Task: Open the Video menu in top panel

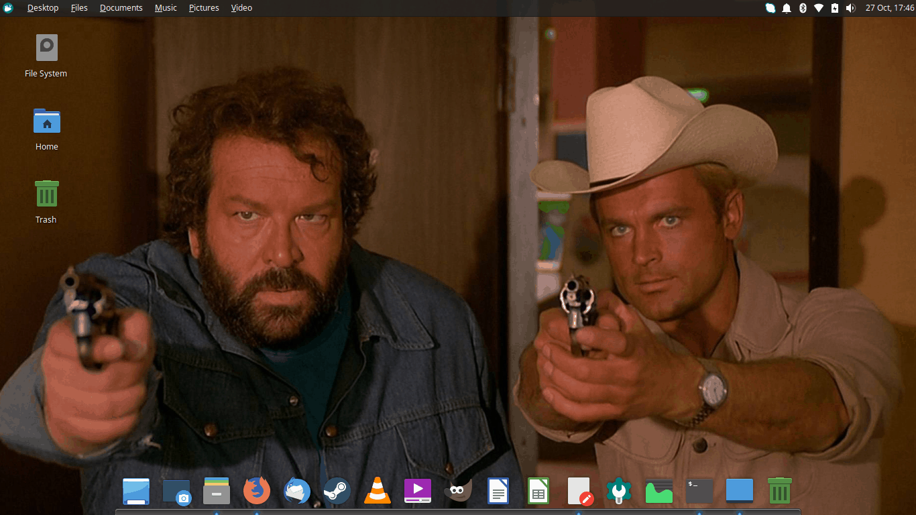Action: [x=241, y=8]
